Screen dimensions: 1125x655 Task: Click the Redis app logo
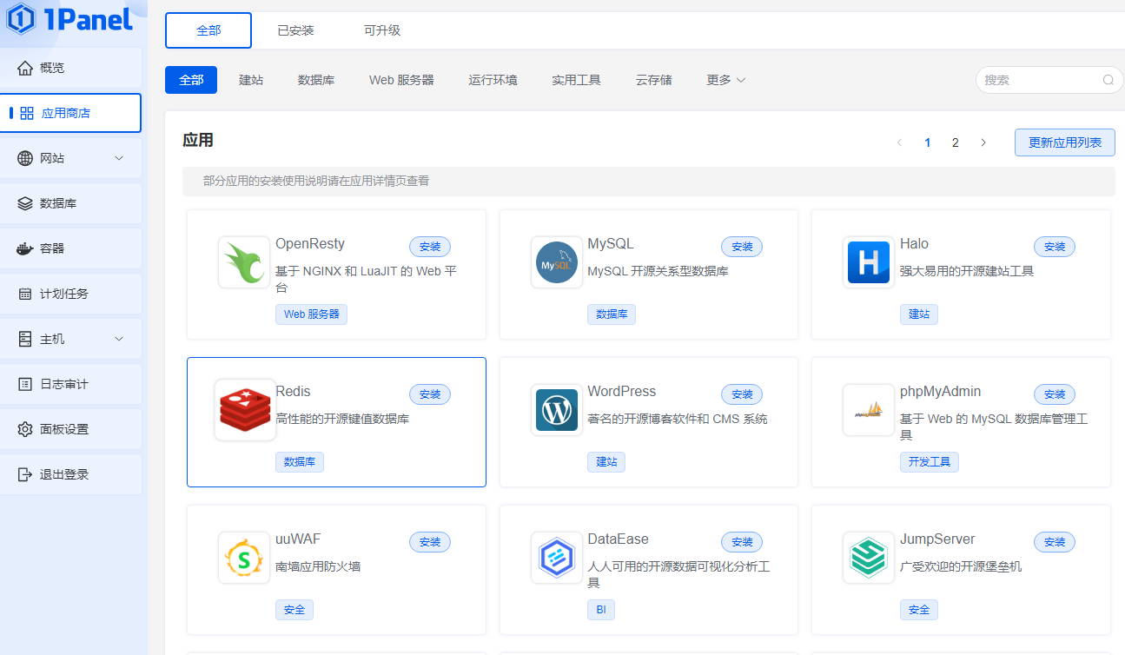(x=244, y=410)
